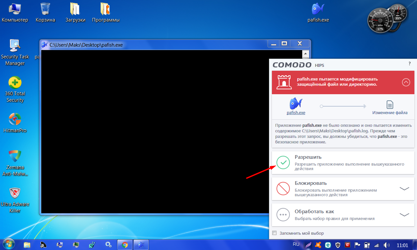Open COMODO alert help question mark
Screen dimensions: 417x250
[410, 64]
